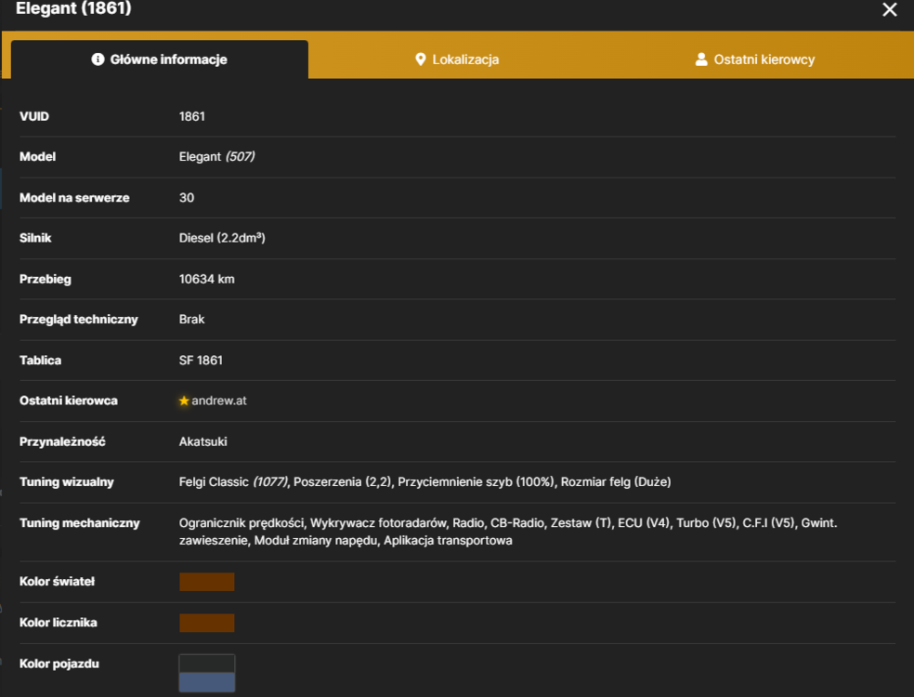Image resolution: width=914 pixels, height=697 pixels.
Task: Click the Silnik row label
Action: pos(35,238)
